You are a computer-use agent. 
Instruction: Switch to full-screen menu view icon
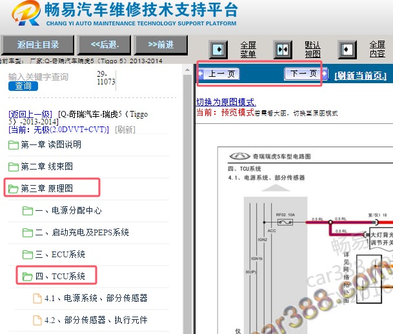pyautogui.click(x=218, y=49)
